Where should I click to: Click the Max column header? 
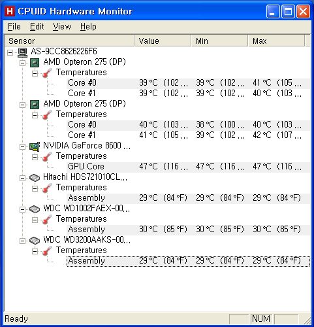point(276,41)
